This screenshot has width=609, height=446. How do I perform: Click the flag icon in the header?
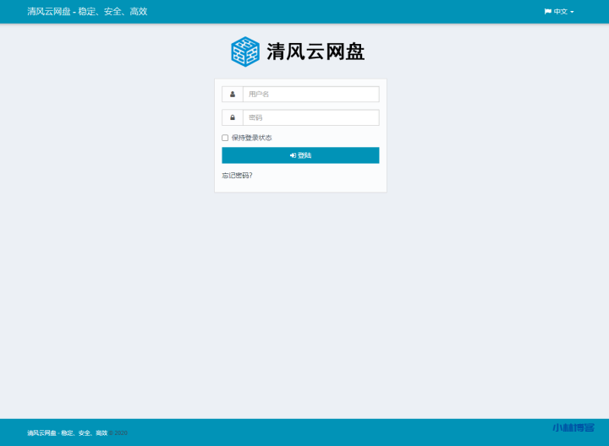(x=548, y=12)
